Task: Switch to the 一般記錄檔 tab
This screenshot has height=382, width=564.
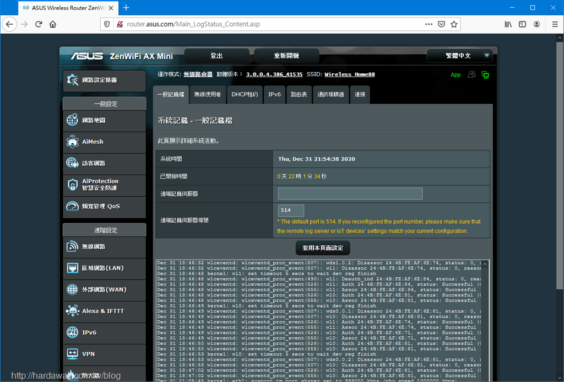Action: click(x=171, y=95)
